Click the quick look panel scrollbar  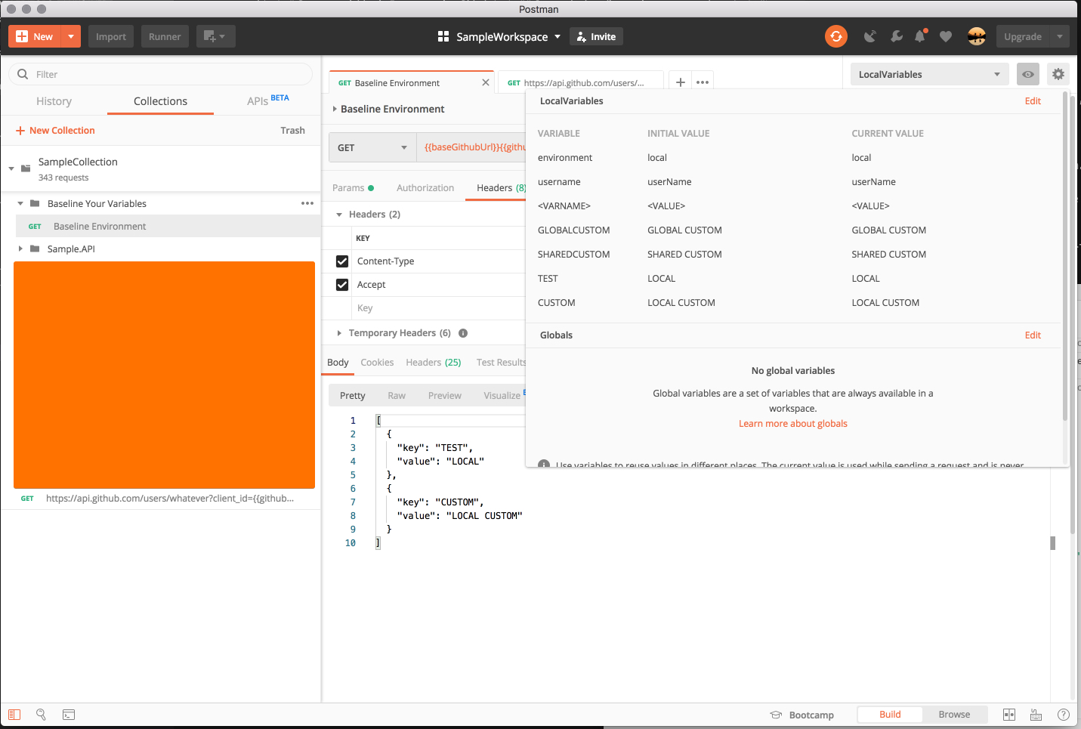[x=1065, y=257]
